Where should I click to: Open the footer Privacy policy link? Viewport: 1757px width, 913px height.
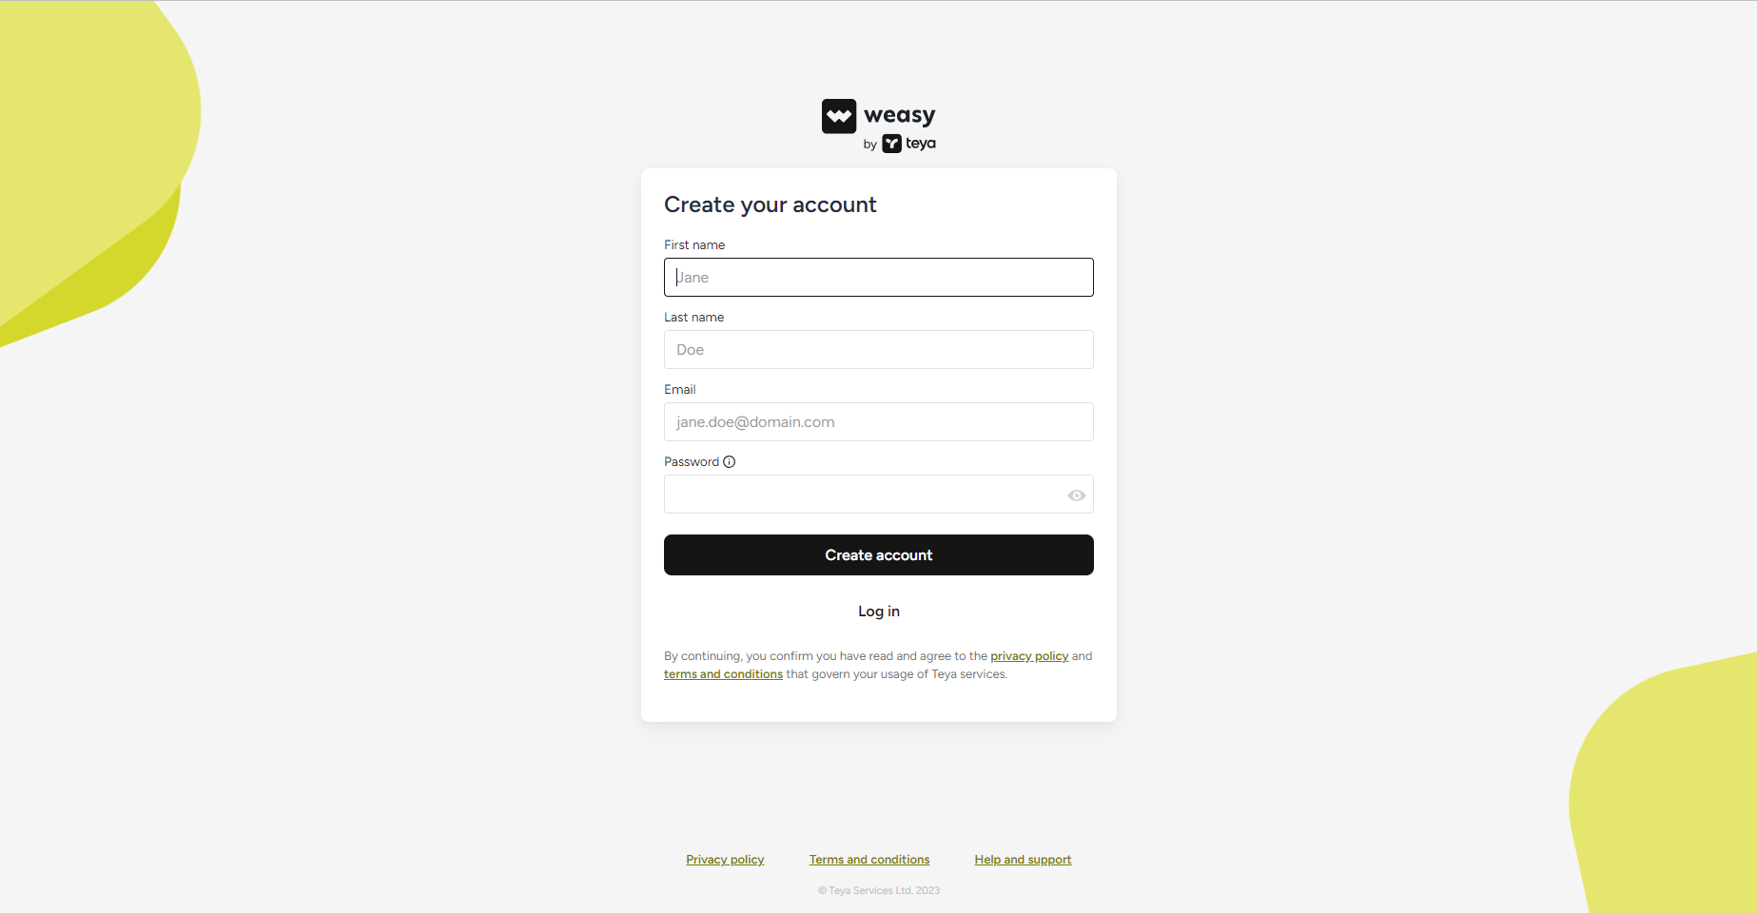(725, 860)
